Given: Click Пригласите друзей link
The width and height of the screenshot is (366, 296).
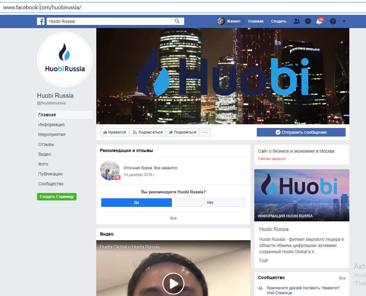Looking at the screenshot, I should tap(284, 288).
